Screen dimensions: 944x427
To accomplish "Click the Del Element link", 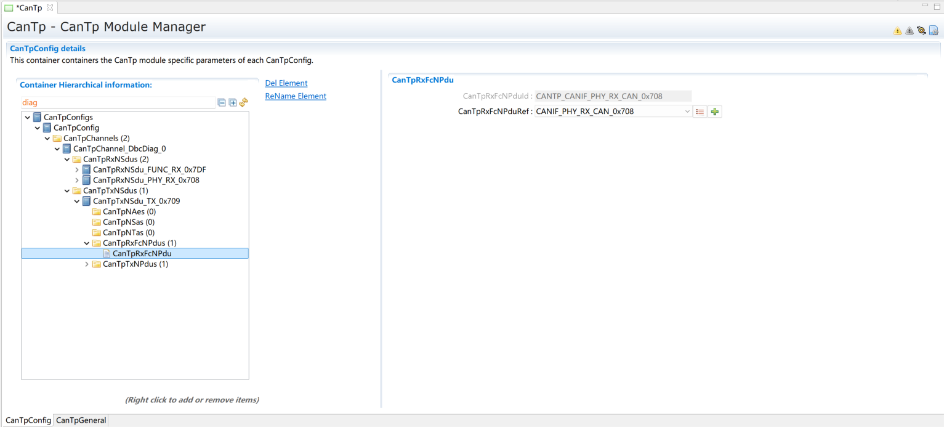I will pyautogui.click(x=286, y=83).
